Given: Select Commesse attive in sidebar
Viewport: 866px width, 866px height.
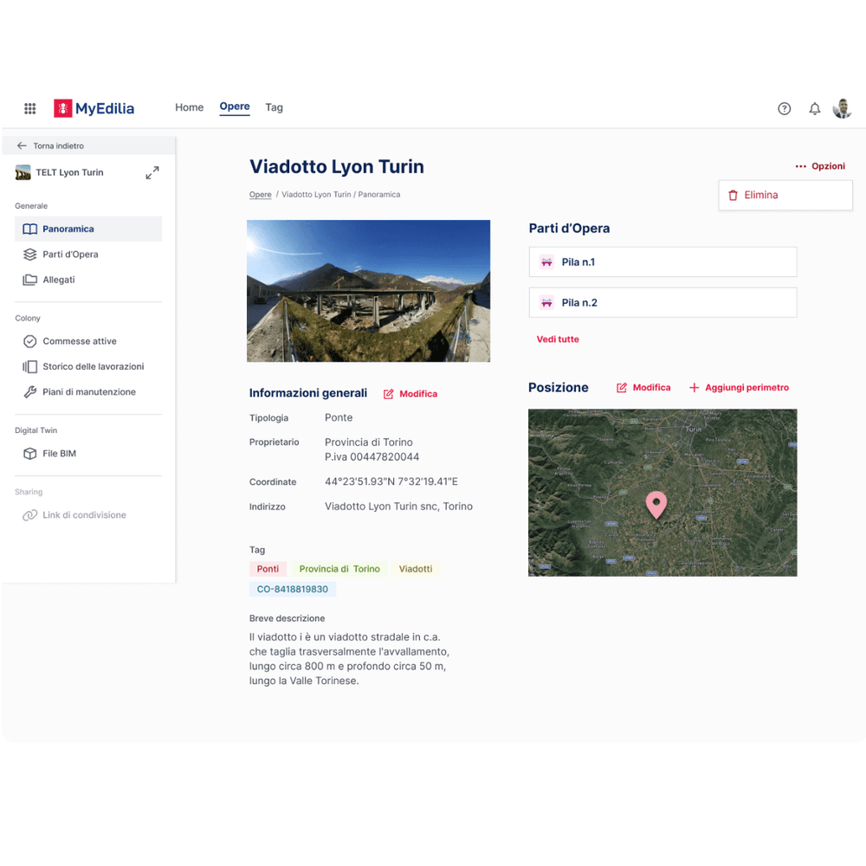Looking at the screenshot, I should (79, 341).
